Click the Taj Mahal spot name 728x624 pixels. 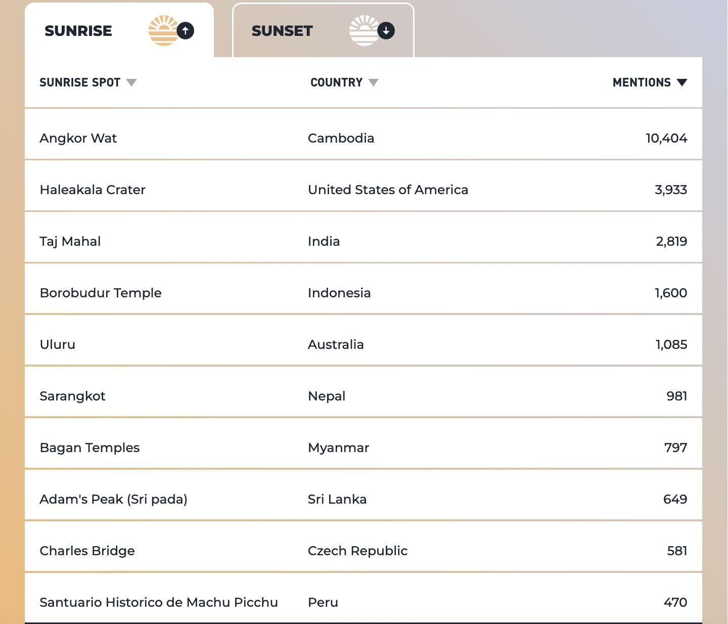[70, 242]
